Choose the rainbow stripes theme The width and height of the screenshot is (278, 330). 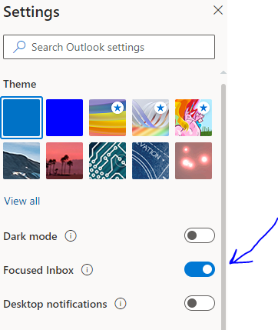(108, 118)
